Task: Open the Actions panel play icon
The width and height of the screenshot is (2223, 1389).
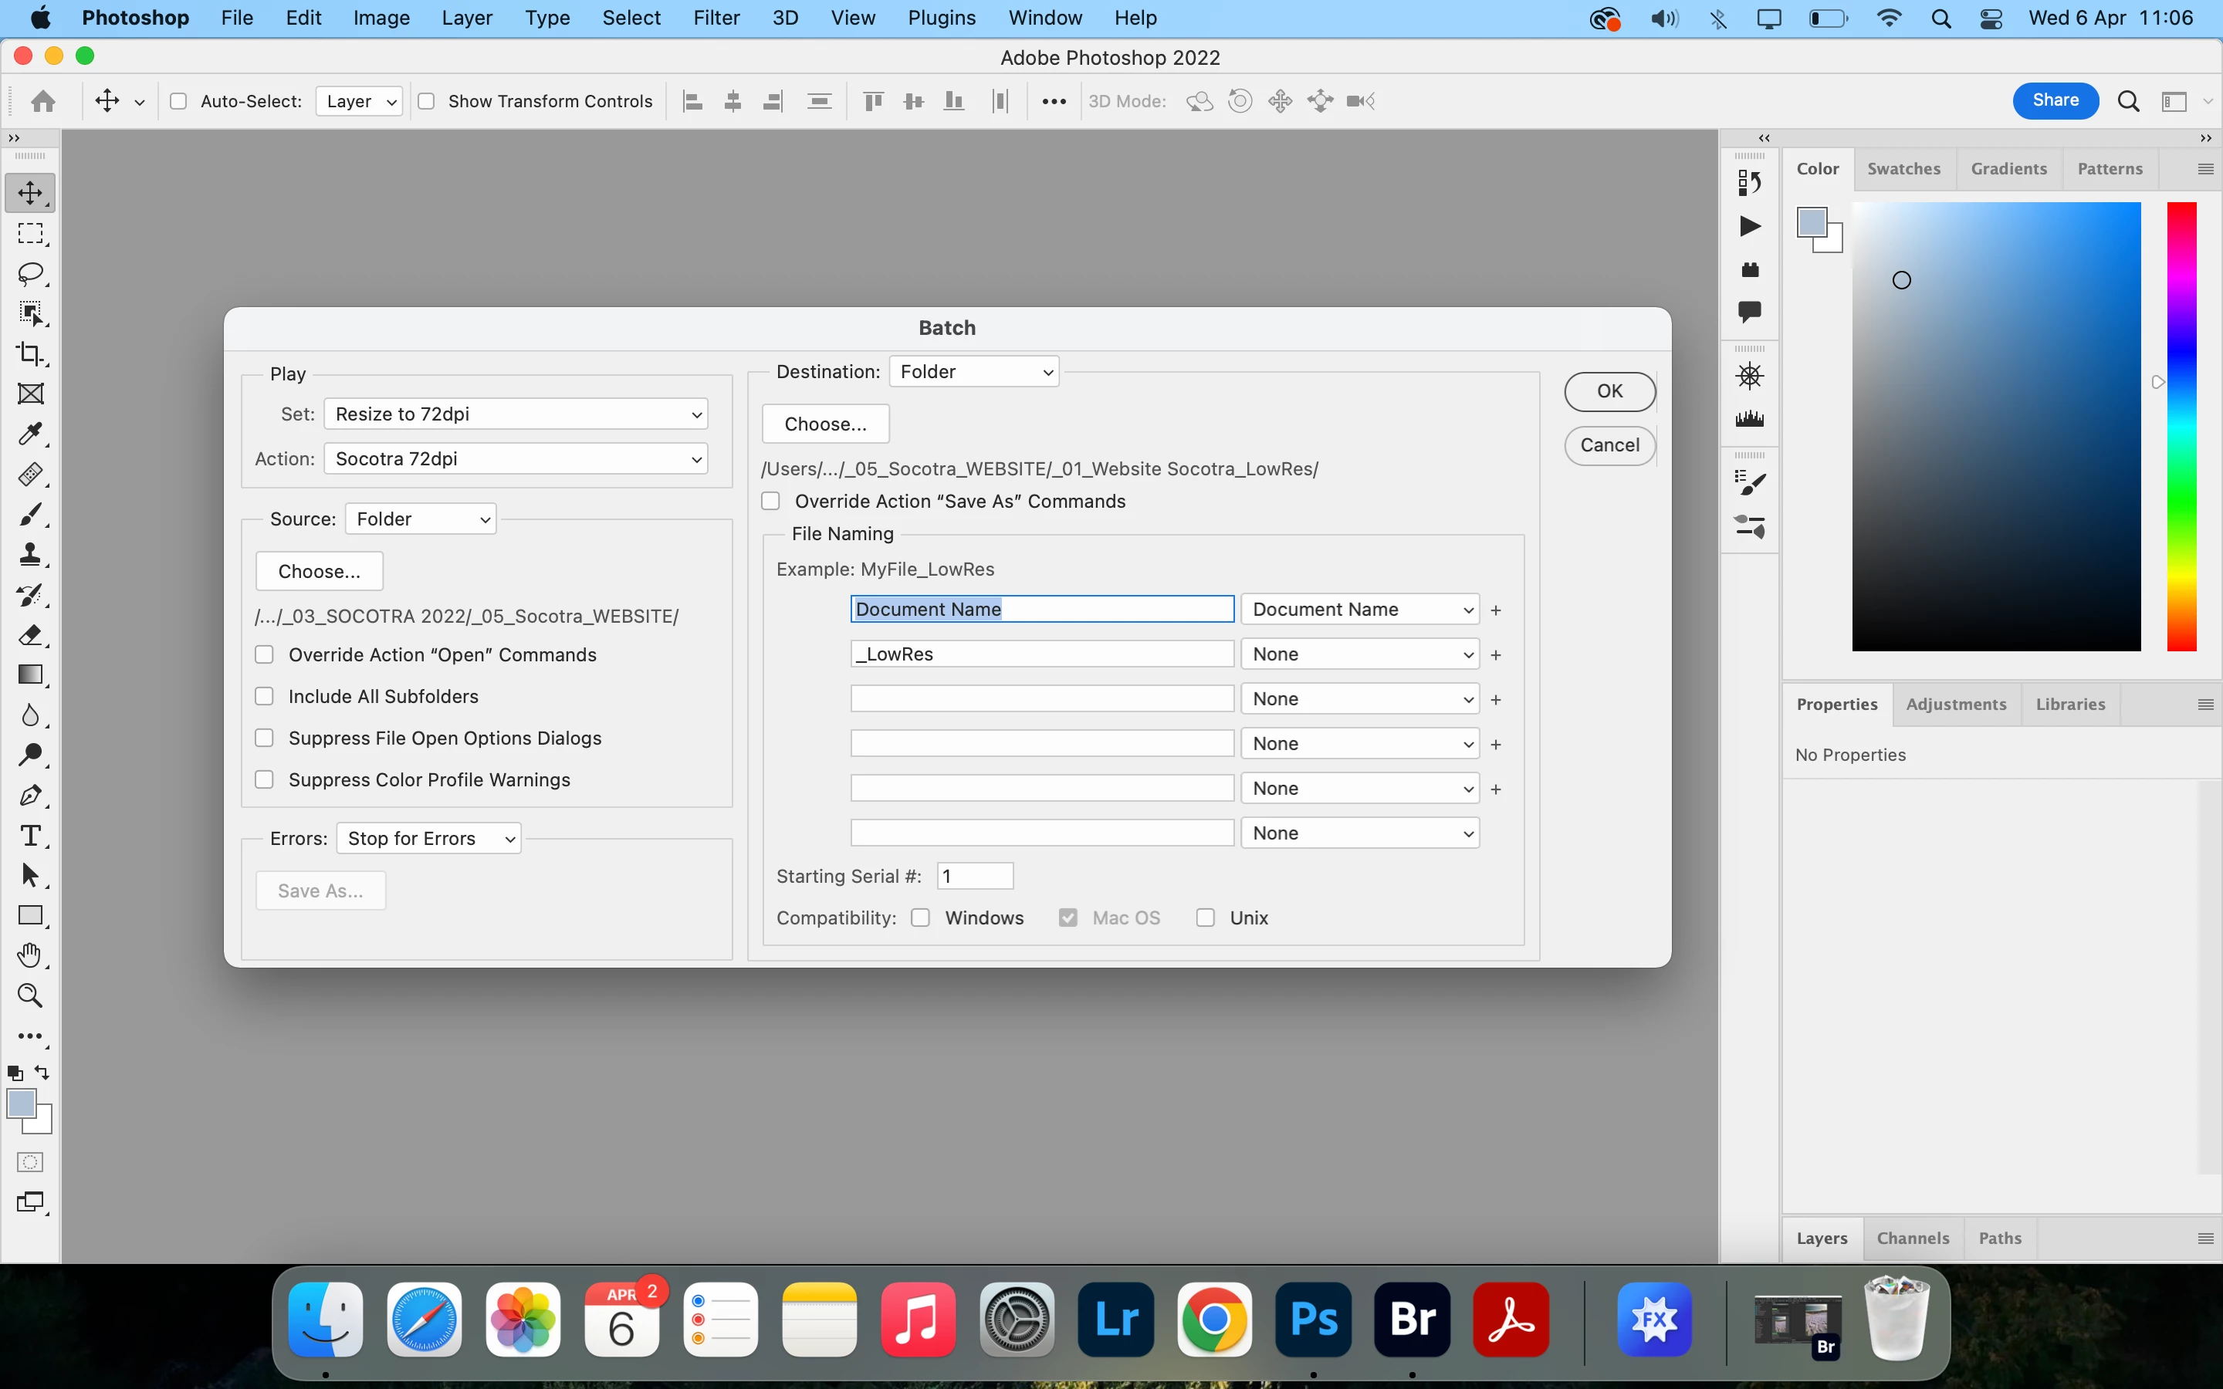Action: 1750,226
